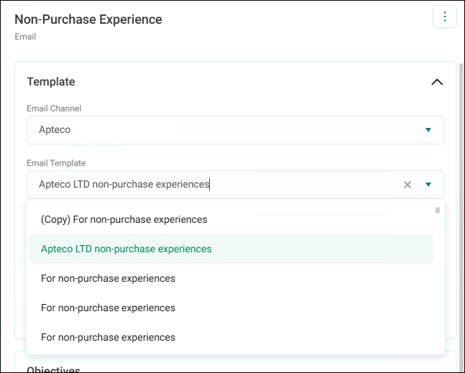Choose '(Copy) For non-purchase experiences' option
The image size is (465, 373).
tap(231, 219)
